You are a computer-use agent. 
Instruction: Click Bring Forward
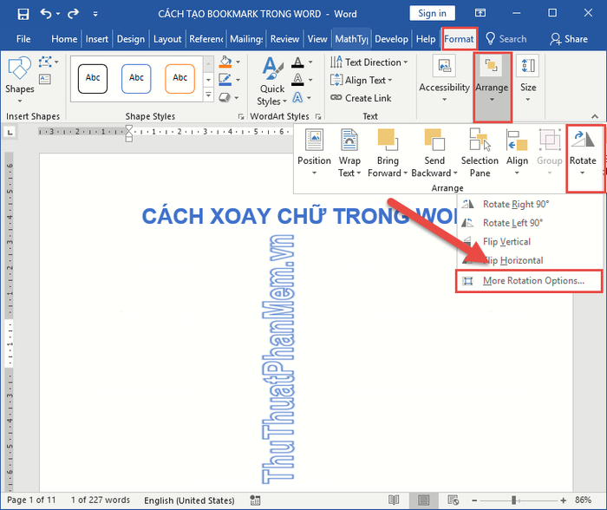(x=388, y=153)
